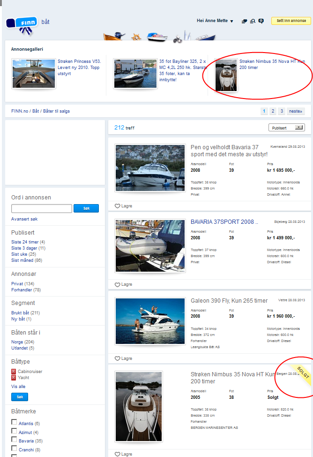Click FINN.no breadcrumb link
The image size is (313, 457).
point(20,111)
